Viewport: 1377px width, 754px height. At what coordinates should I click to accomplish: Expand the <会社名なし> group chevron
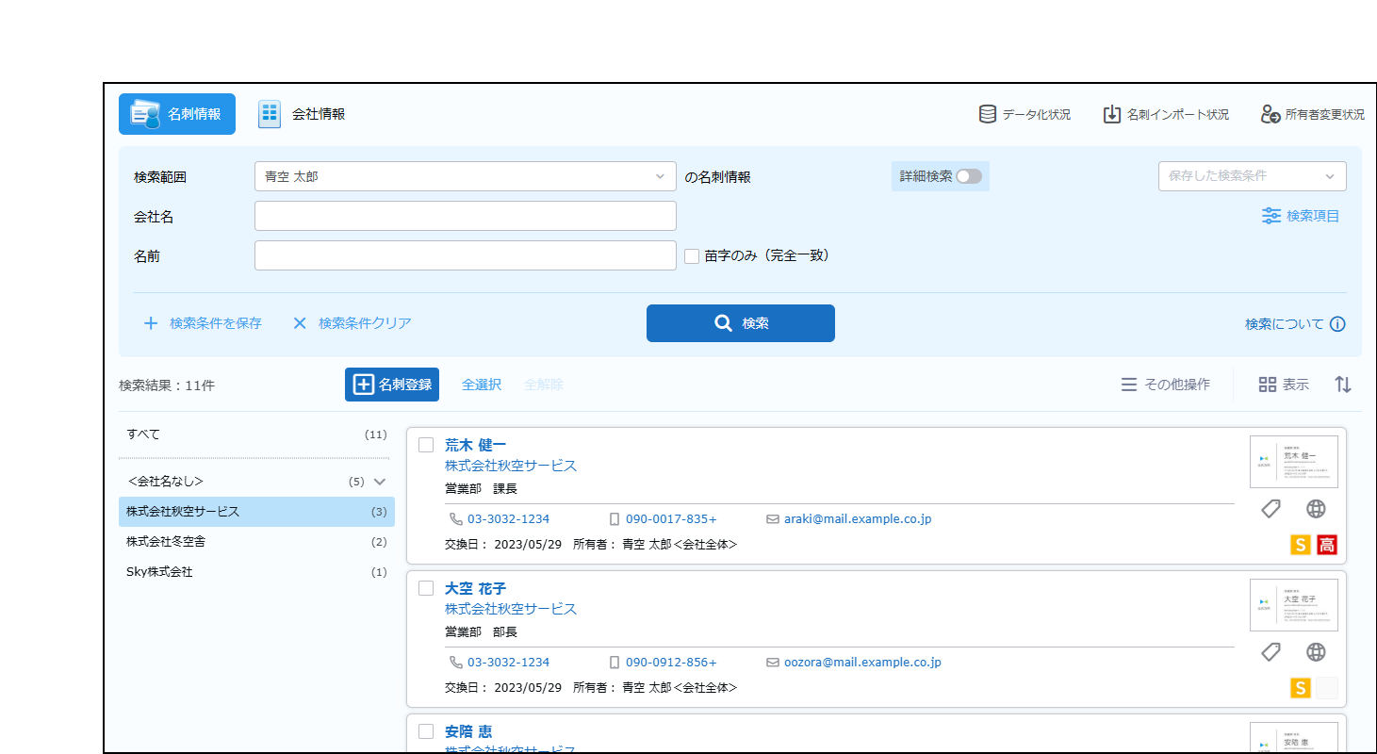pos(380,482)
